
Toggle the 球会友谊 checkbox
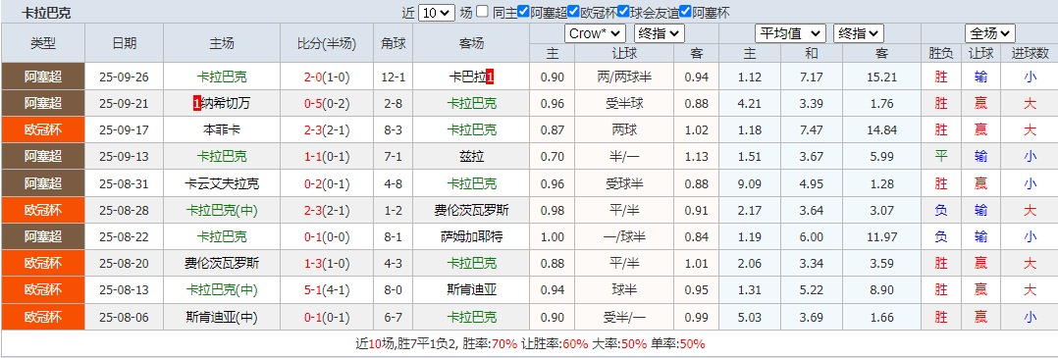coord(624,12)
